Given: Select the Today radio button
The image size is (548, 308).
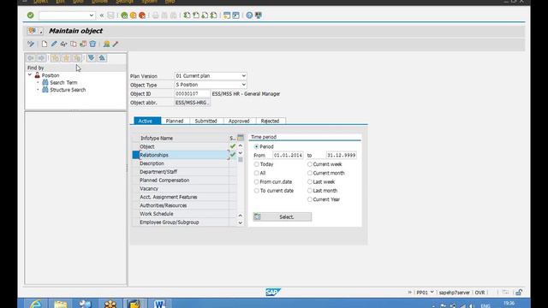Looking at the screenshot, I should [257, 164].
